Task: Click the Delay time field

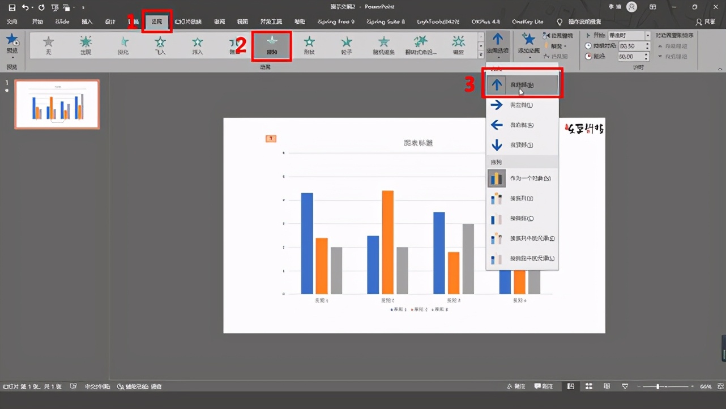Action: coord(633,57)
